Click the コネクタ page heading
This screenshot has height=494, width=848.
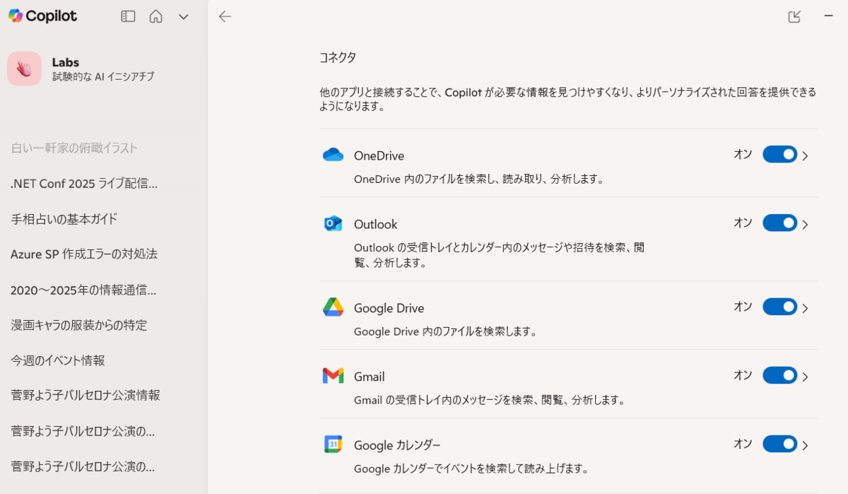coord(338,58)
